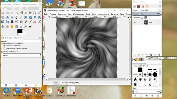Select the Heal tool
177x99 pixels.
(x=12, y=26)
